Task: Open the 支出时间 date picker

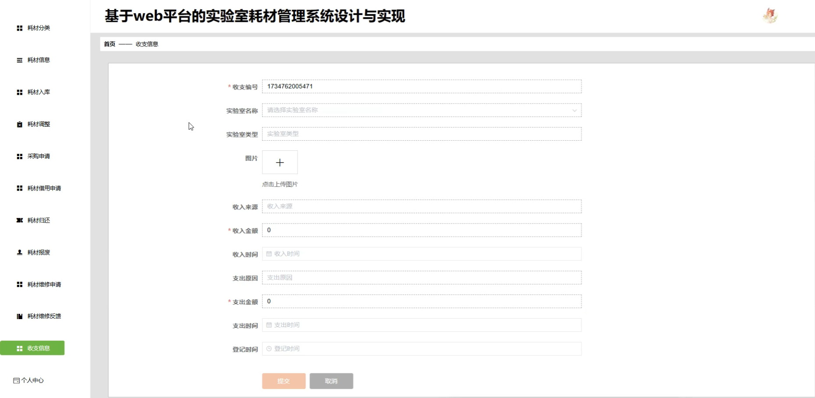Action: click(x=268, y=325)
